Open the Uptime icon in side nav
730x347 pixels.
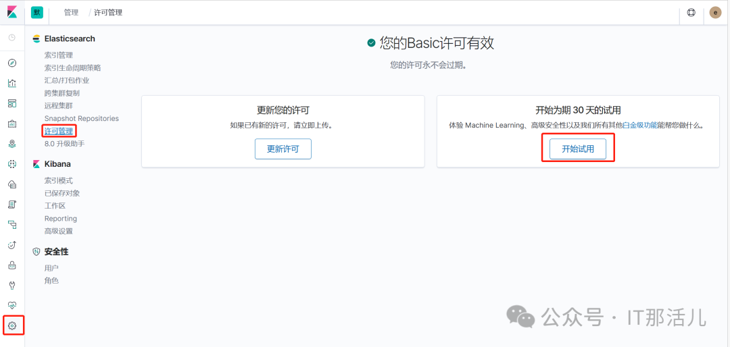coord(12,244)
